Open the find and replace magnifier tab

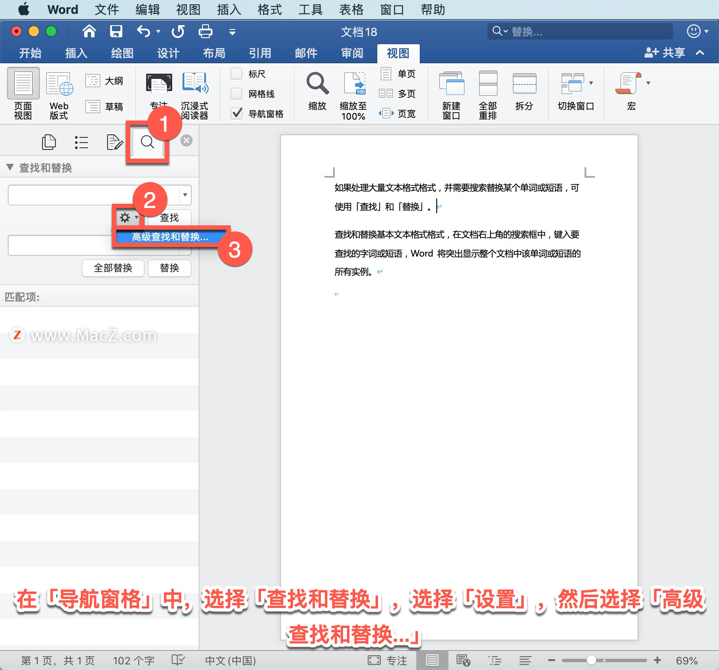point(147,142)
